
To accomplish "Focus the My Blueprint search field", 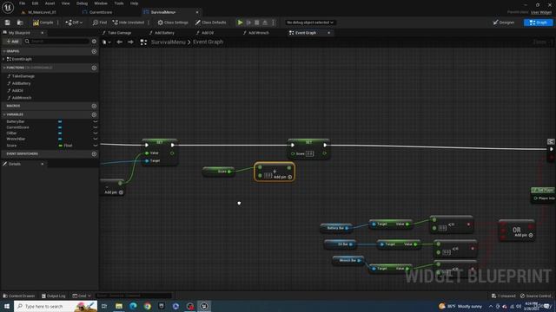I will (56, 42).
